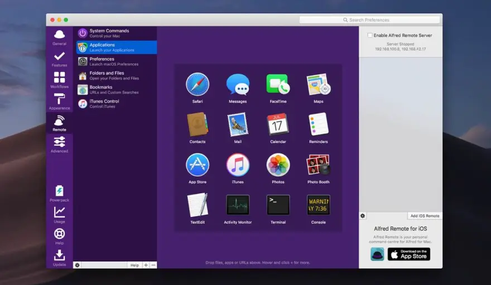This screenshot has width=491, height=285.
Task: Select the Folders and Files page
Action: (x=117, y=75)
